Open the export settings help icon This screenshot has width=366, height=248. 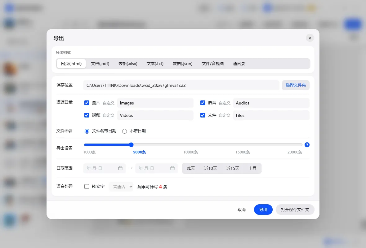click(x=307, y=145)
